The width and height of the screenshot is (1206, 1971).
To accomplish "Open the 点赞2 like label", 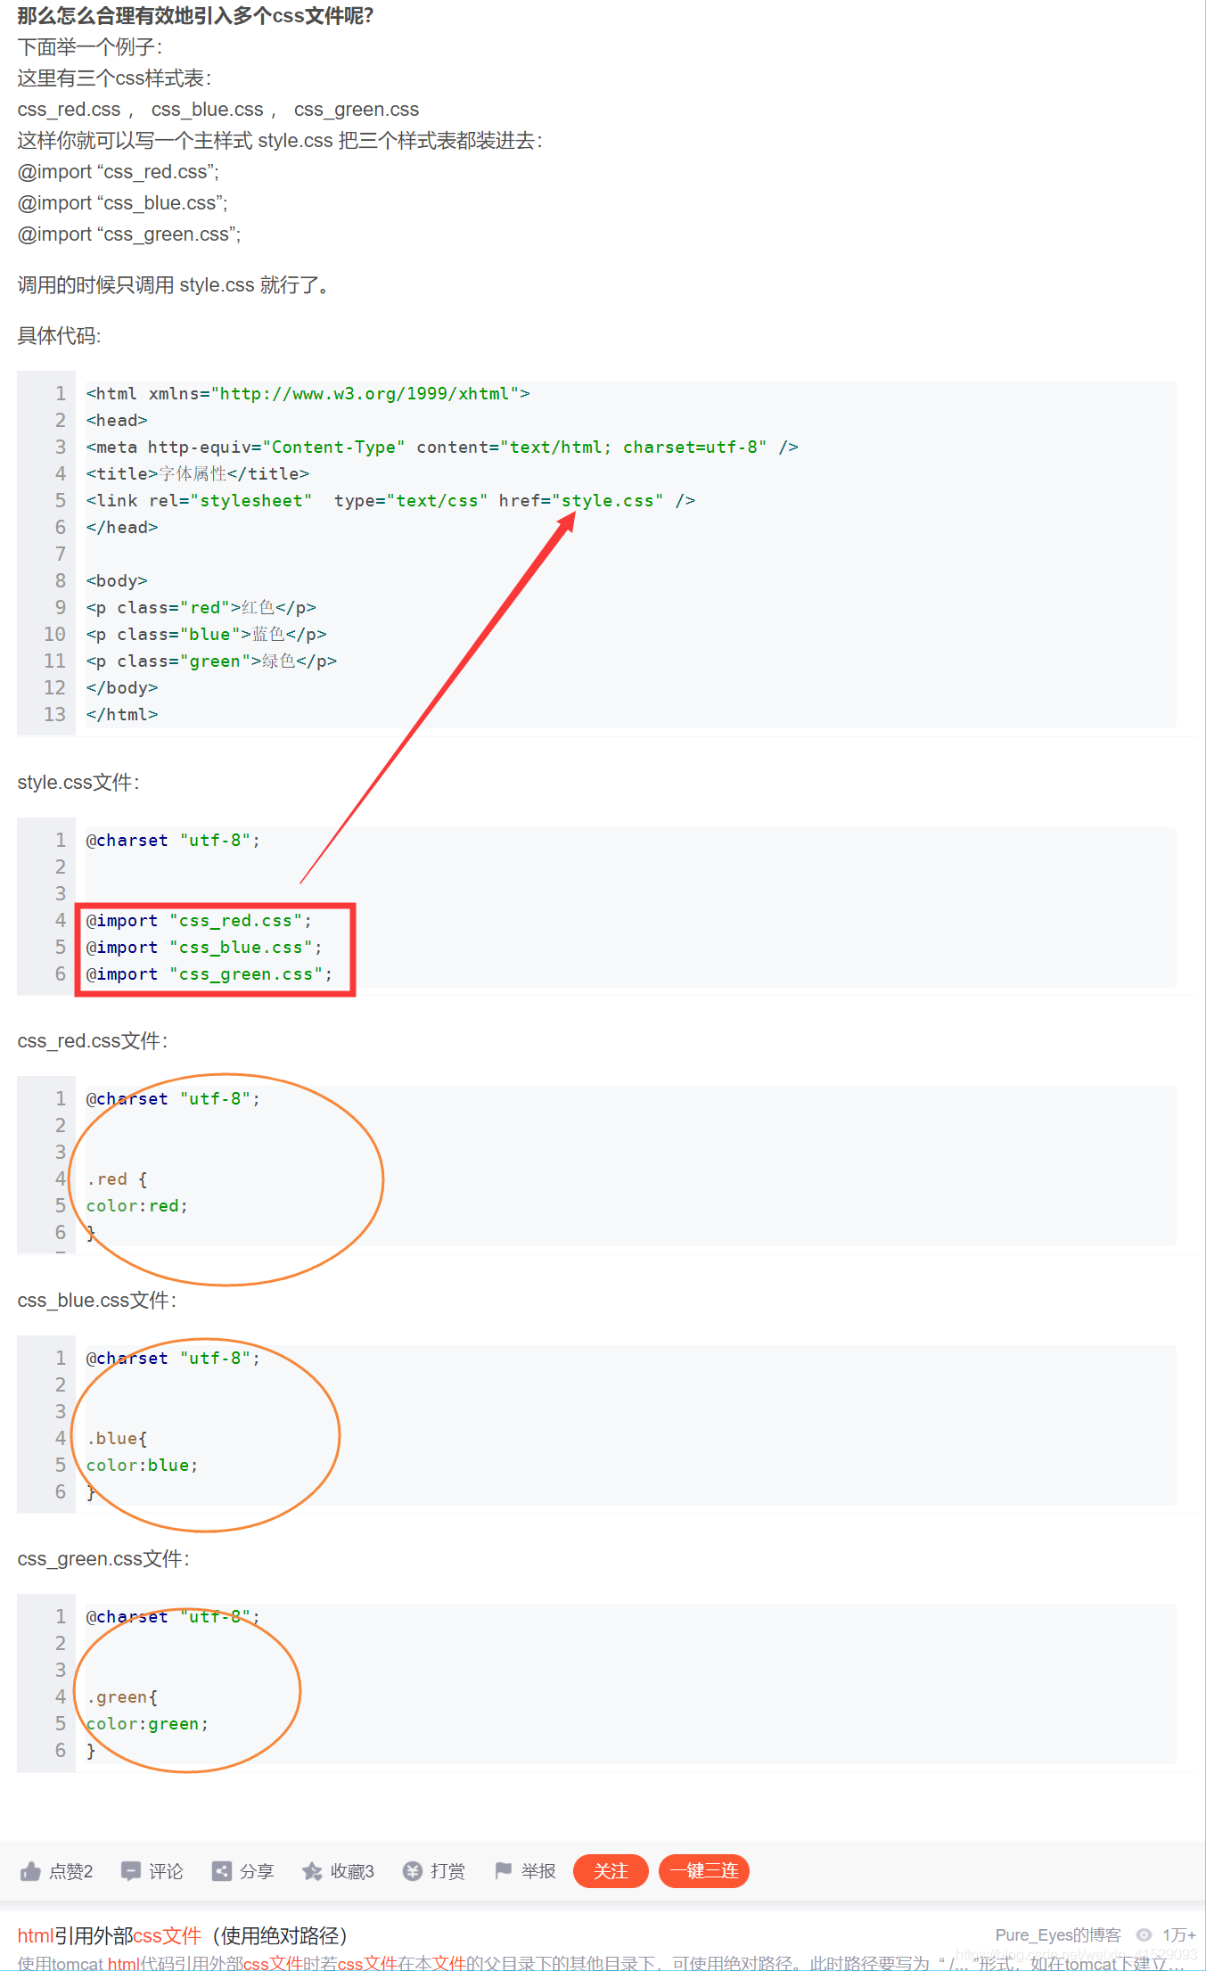I will coord(71,1870).
